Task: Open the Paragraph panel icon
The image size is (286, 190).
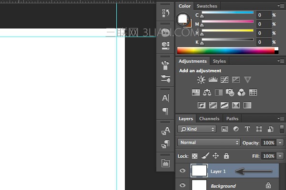Action: click(x=165, y=111)
